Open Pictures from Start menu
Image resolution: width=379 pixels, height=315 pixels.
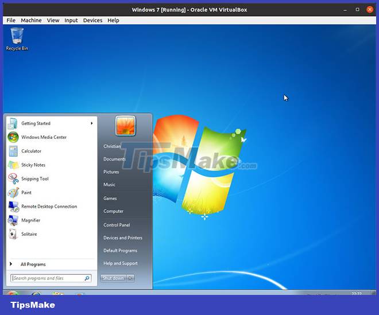111,172
